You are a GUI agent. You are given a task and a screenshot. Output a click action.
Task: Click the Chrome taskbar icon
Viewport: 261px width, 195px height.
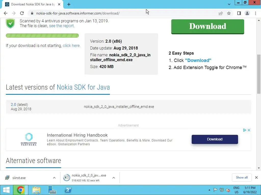coord(21,190)
